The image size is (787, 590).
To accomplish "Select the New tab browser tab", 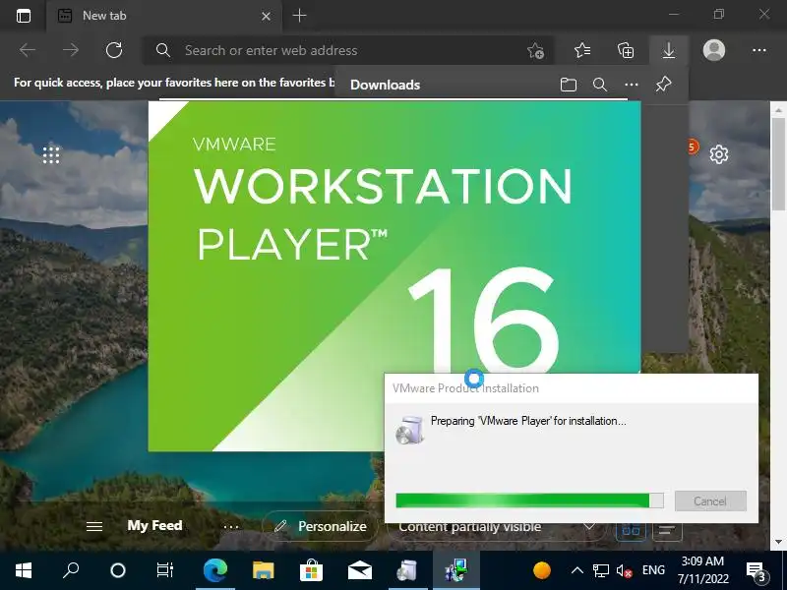I will (163, 16).
